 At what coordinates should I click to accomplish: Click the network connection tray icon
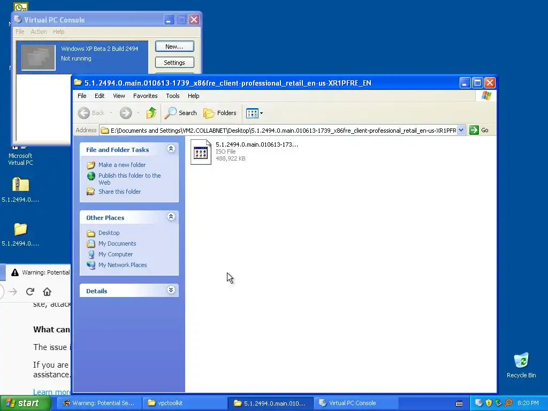coord(498,403)
